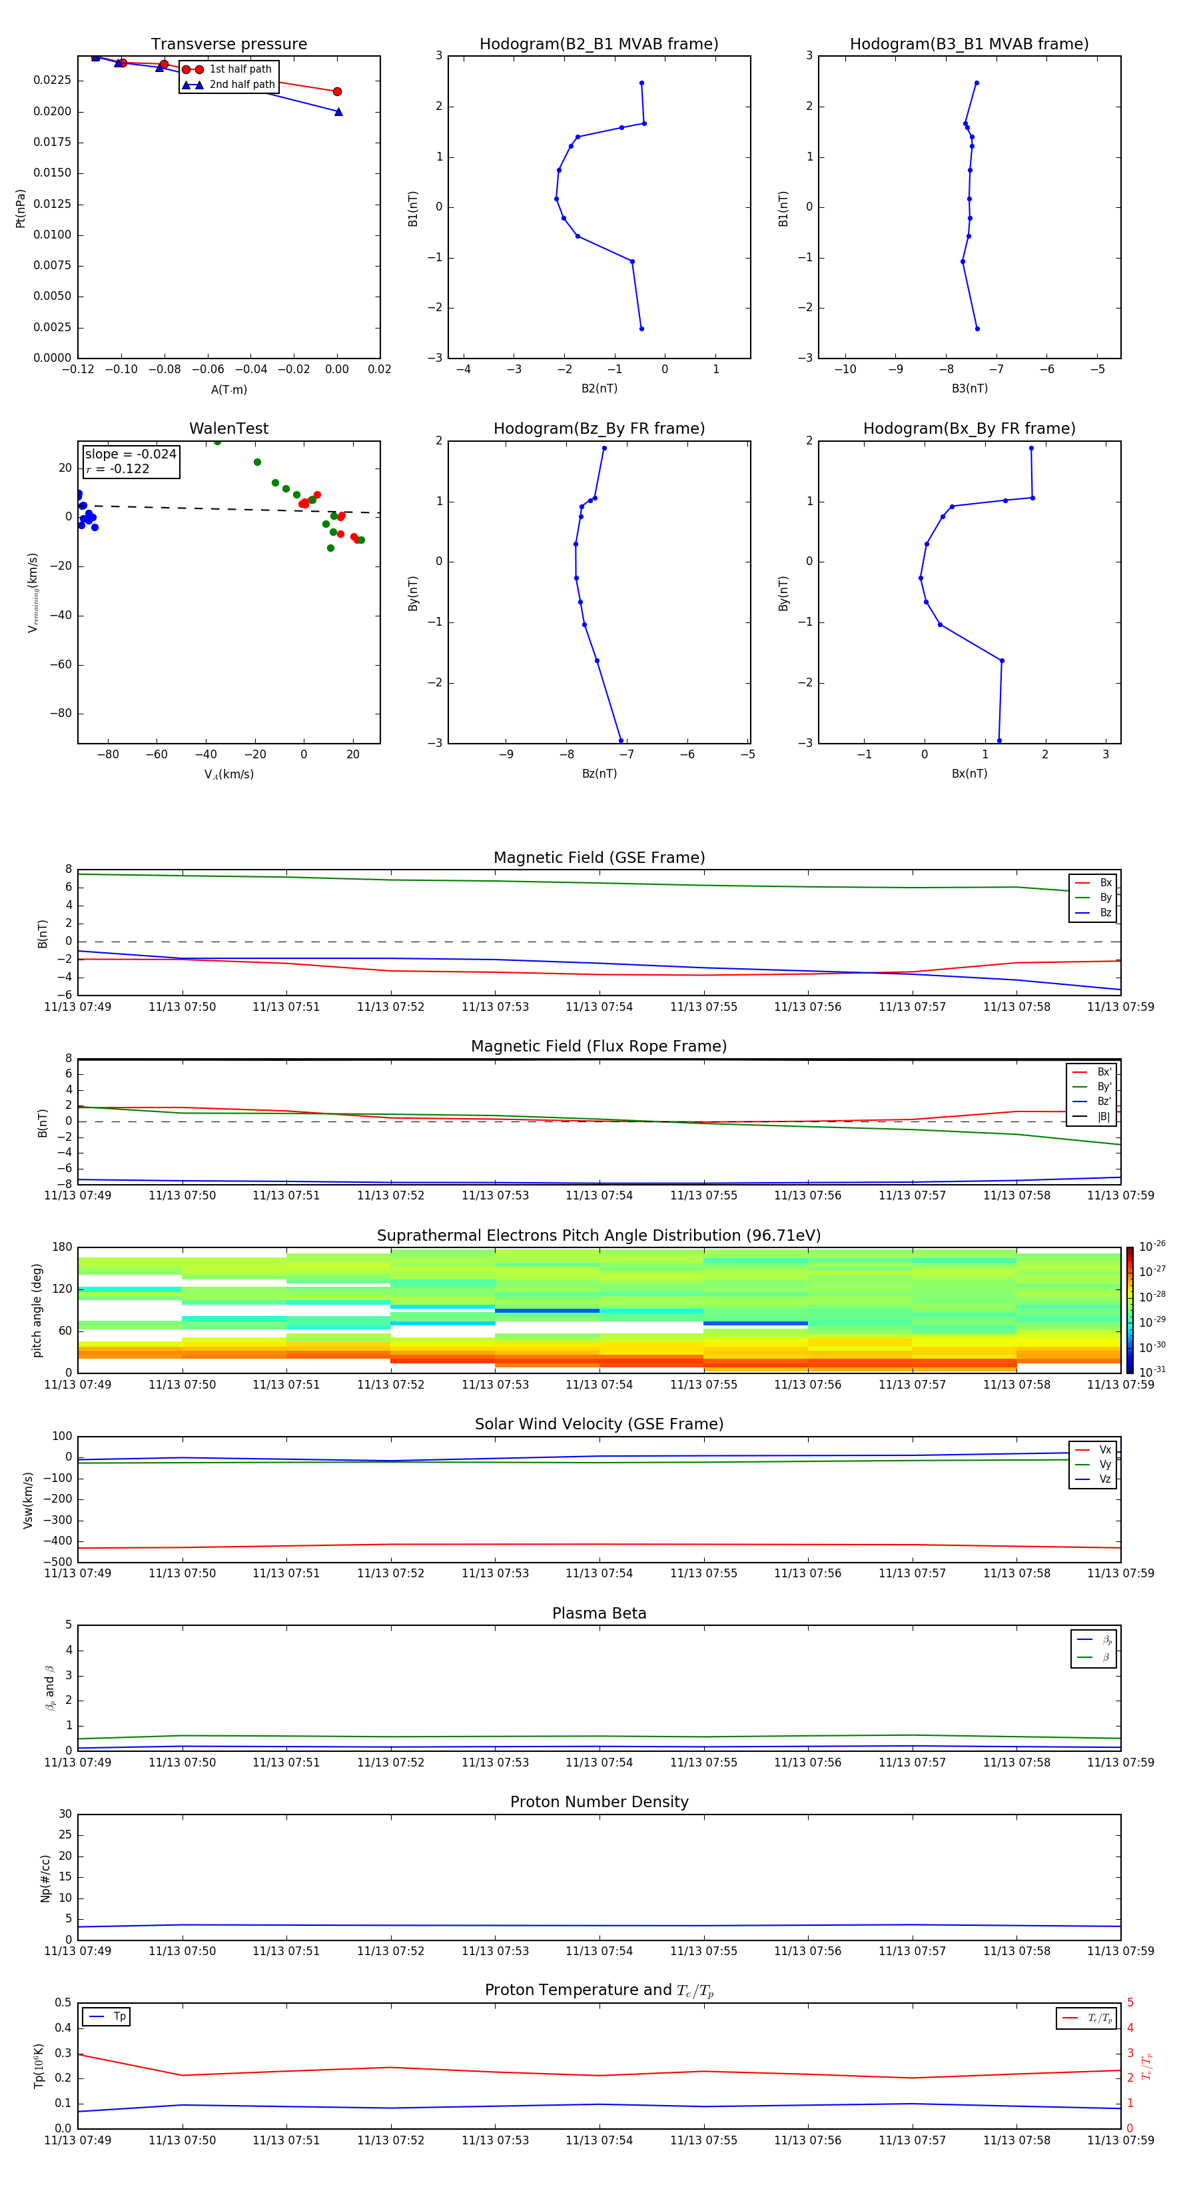Click the "Proton Number Density" title

[599, 1802]
